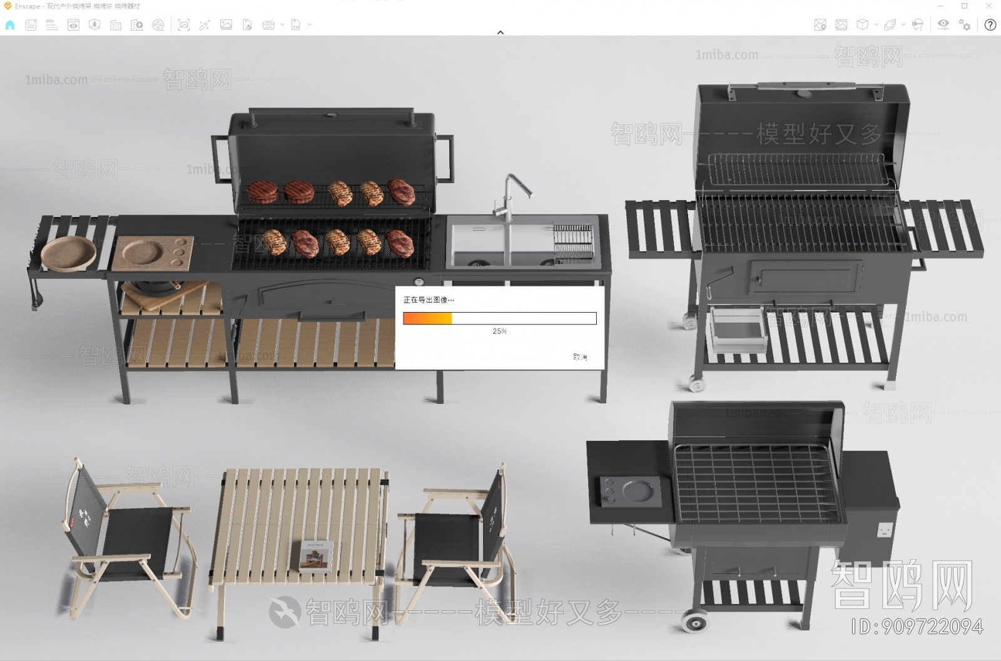Collapse the toolbar with the chevron
The height and width of the screenshot is (661, 1001).
point(500,33)
